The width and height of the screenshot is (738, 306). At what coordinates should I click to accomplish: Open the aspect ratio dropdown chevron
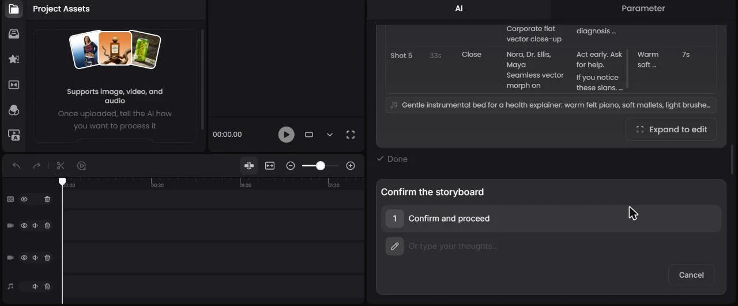330,135
